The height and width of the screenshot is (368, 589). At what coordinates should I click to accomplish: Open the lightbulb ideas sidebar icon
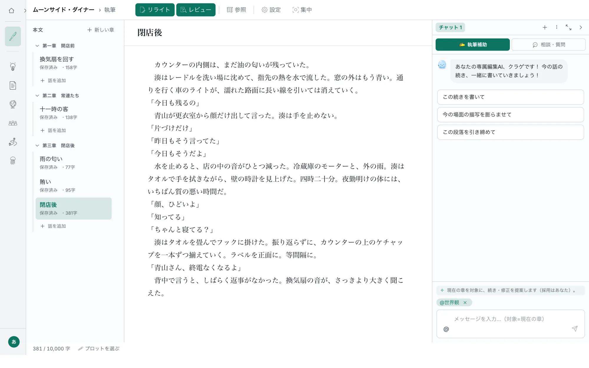click(x=13, y=67)
